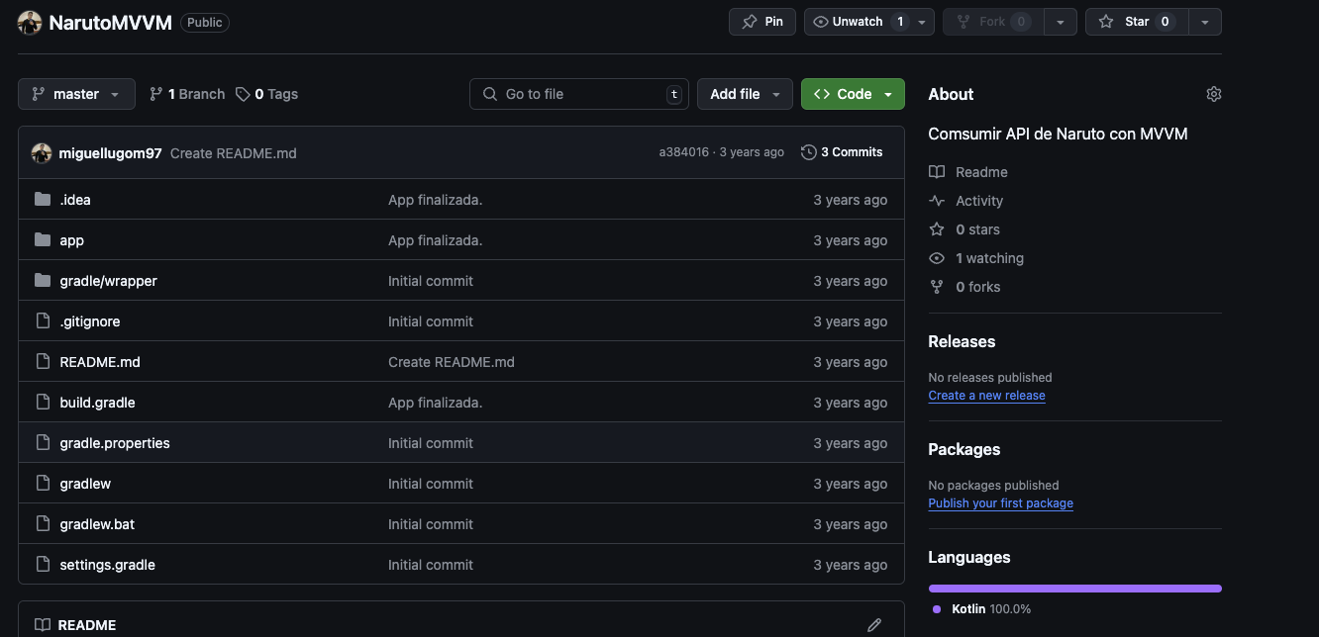Image resolution: width=1319 pixels, height=637 pixels.
Task: Open the Star lists dropdown arrow
Action: (1205, 22)
